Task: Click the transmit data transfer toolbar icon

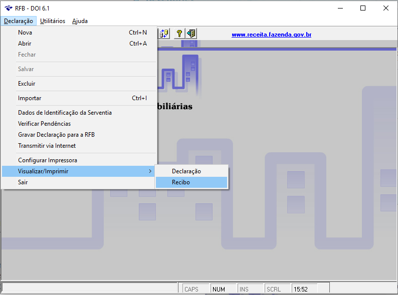Action: tap(164, 34)
